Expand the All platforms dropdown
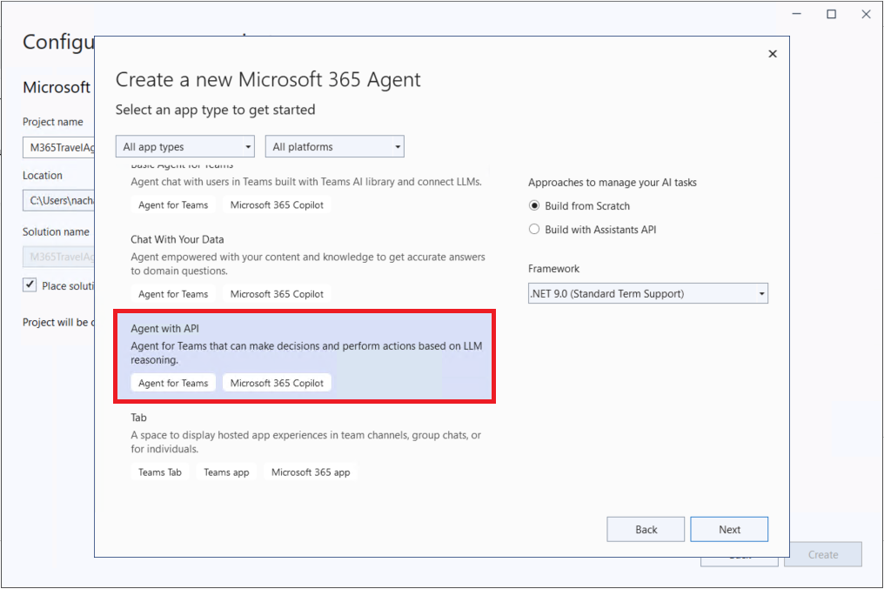884x589 pixels. (x=334, y=147)
